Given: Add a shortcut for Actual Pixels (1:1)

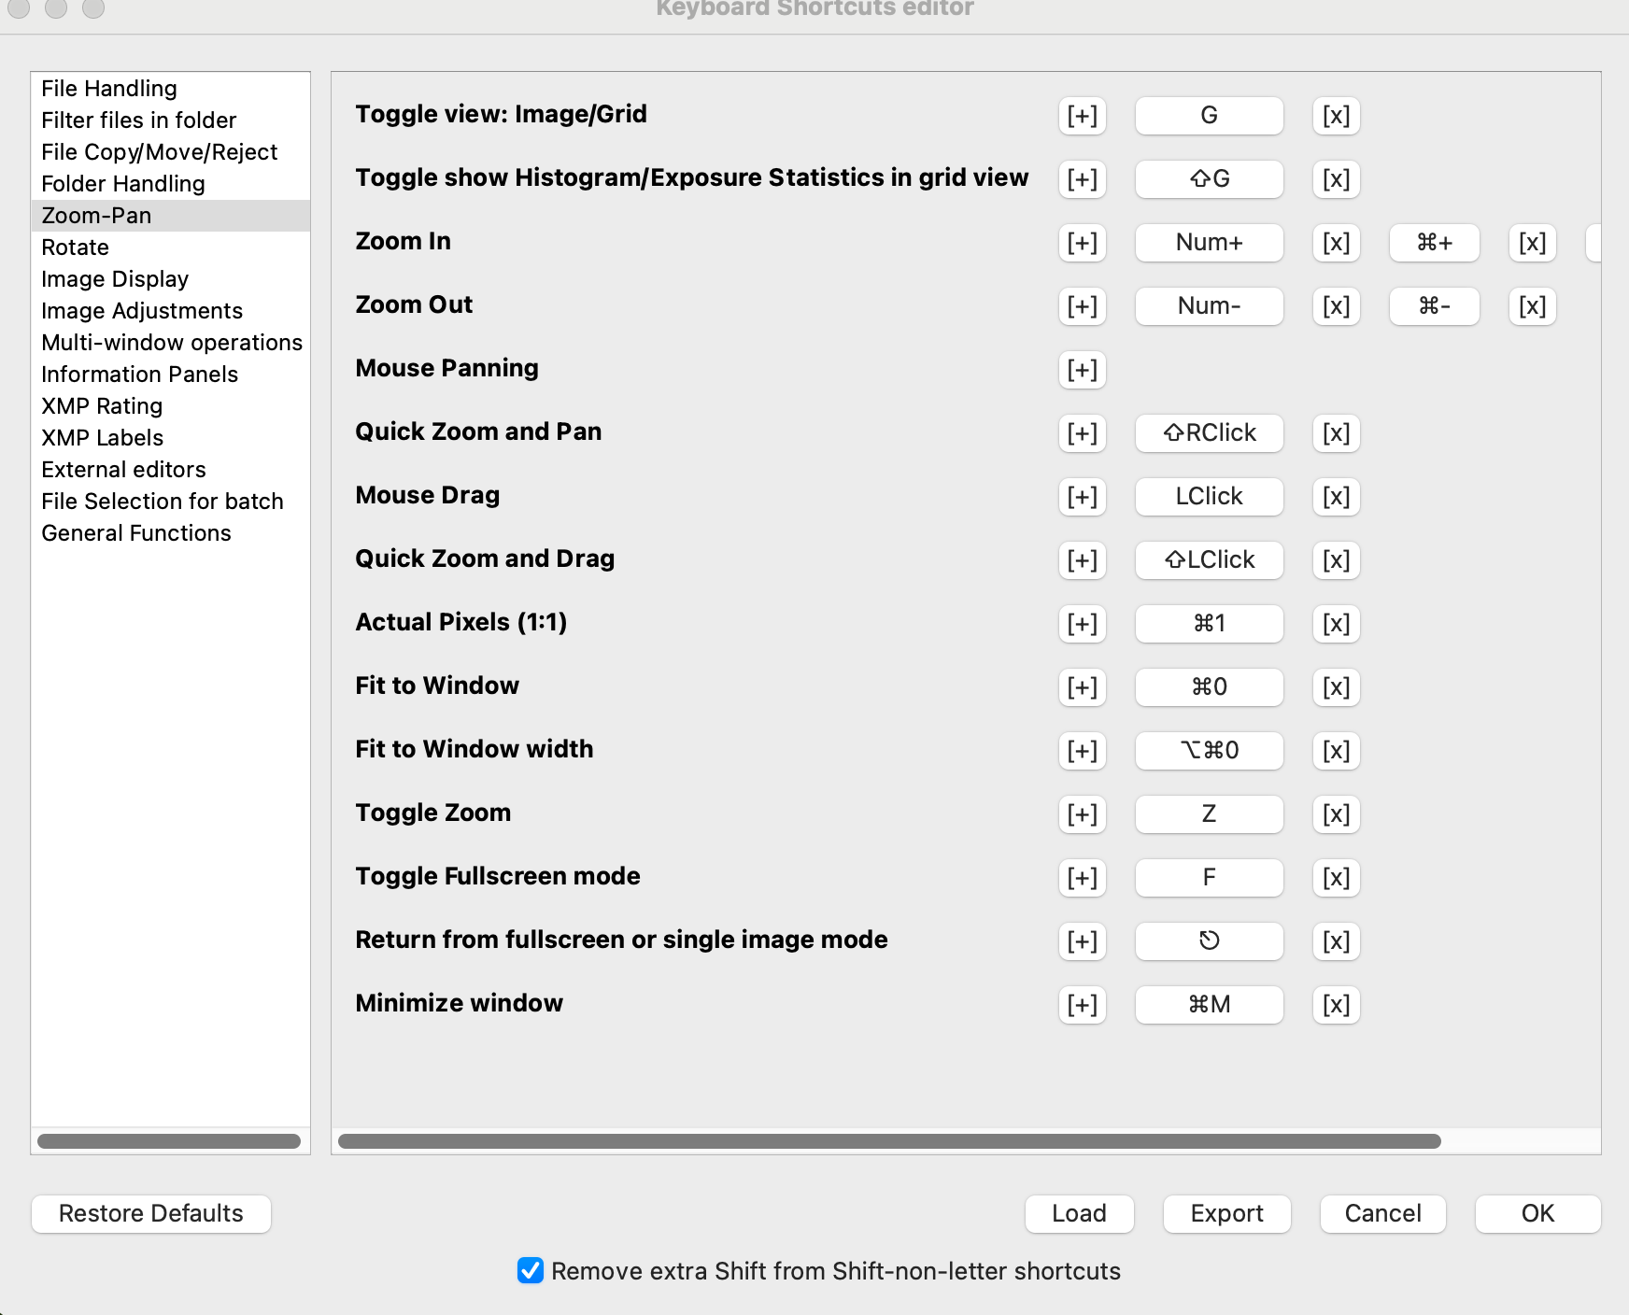Looking at the screenshot, I should point(1082,624).
